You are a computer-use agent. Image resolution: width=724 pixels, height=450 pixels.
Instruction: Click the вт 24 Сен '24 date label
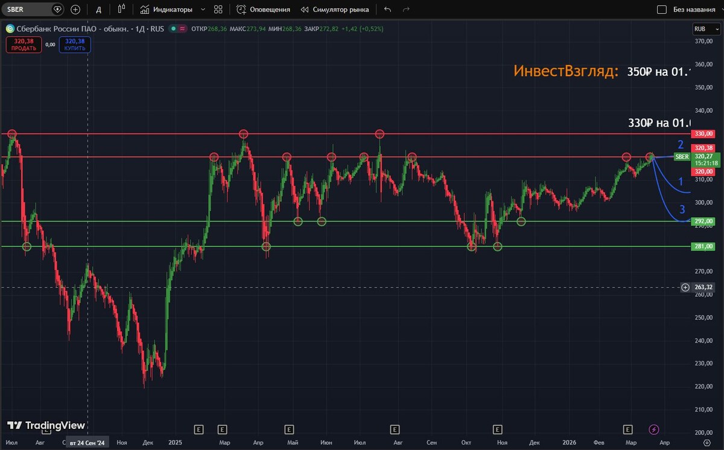click(87, 443)
